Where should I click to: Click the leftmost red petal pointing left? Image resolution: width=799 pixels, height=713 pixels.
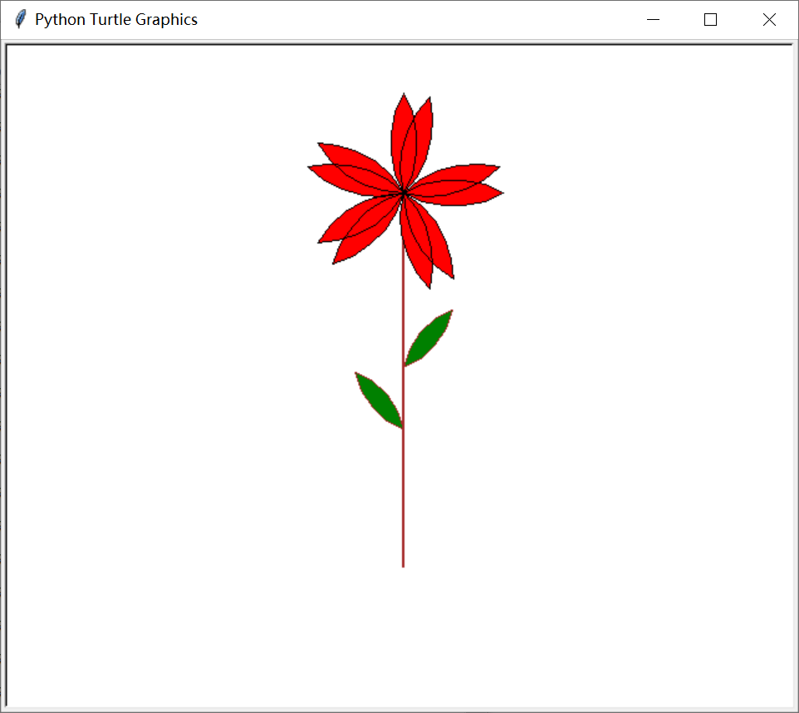(351, 179)
